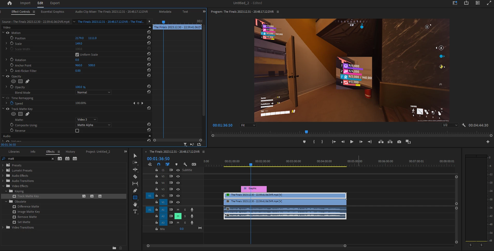Select the Rectangle tool
494x251 pixels.
pyautogui.click(x=135, y=197)
